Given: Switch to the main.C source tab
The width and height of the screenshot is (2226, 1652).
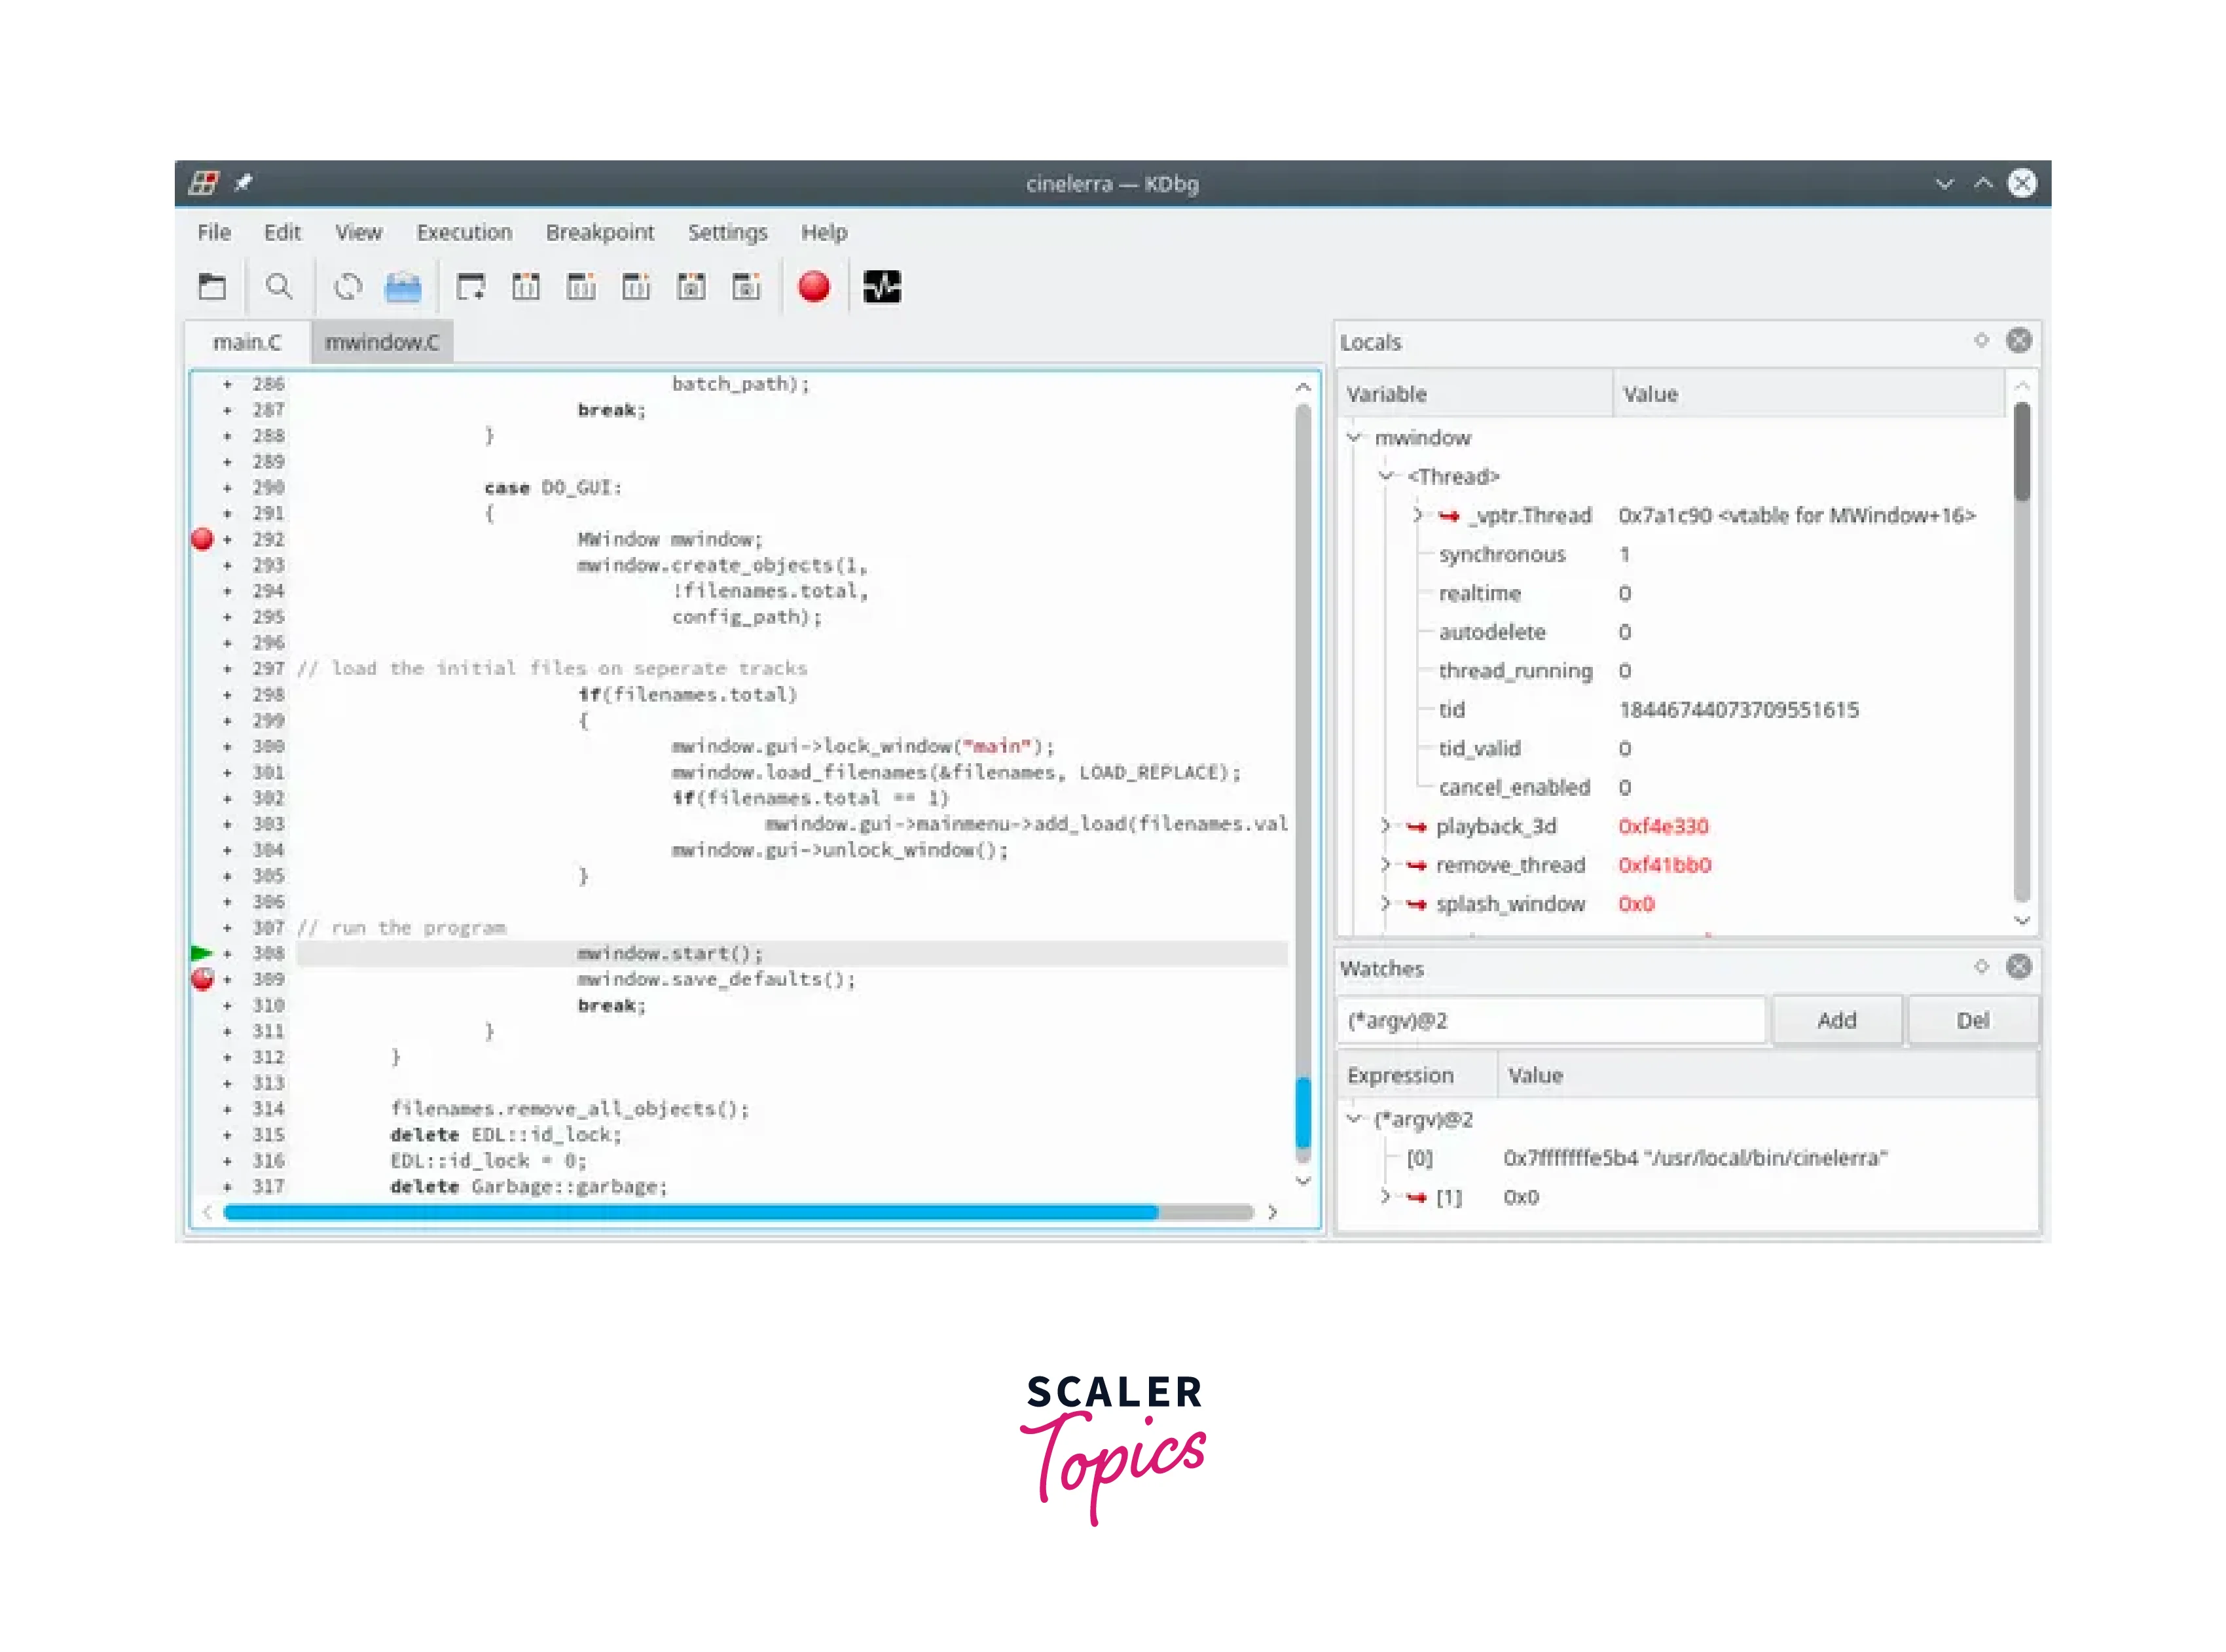Looking at the screenshot, I should tap(247, 342).
